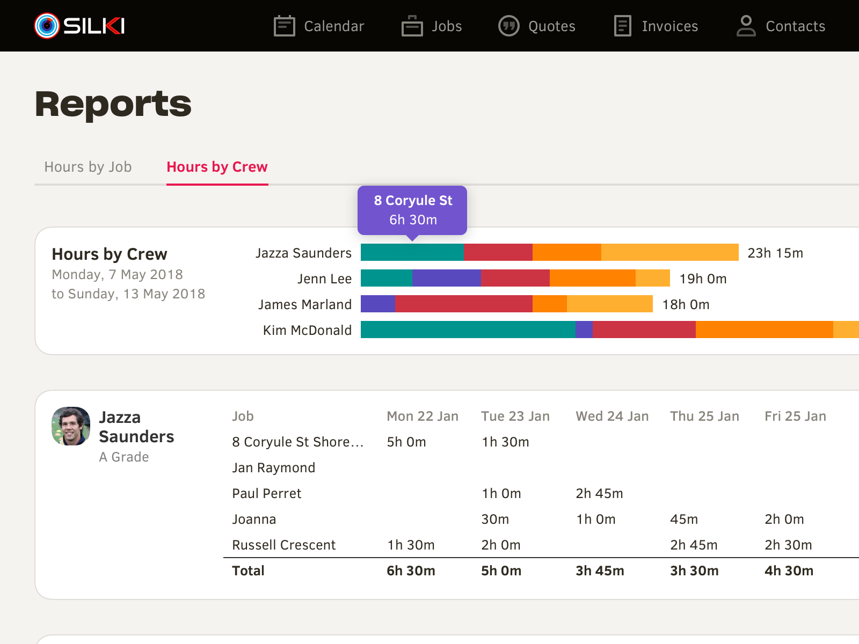Click the teal segment in Jazza Saunders' bar
859x644 pixels.
click(412, 252)
